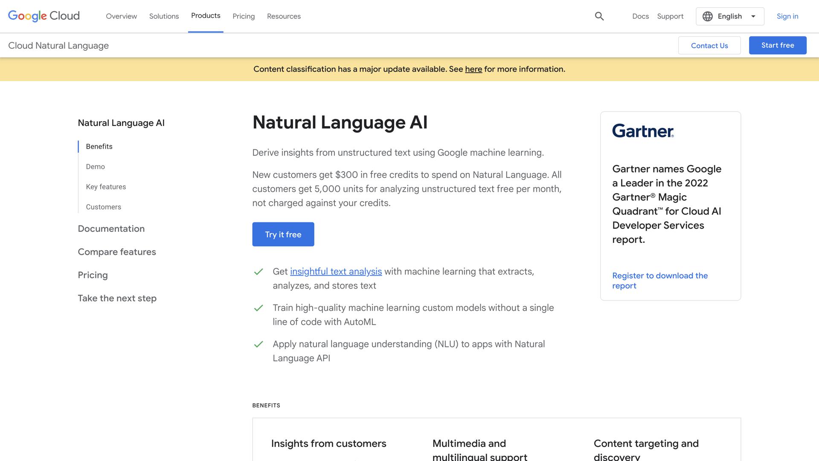The height and width of the screenshot is (461, 819).
Task: Open the Key features sidebar section
Action: click(x=106, y=187)
